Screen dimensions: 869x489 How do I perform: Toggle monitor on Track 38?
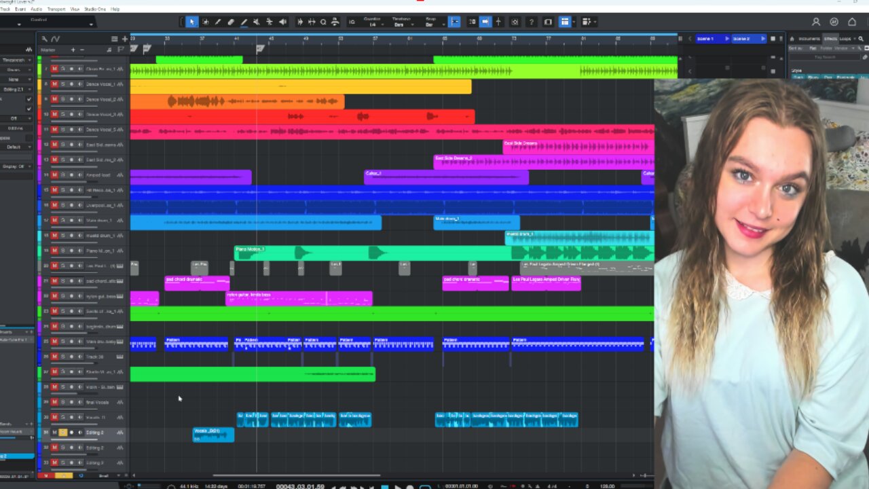click(x=79, y=357)
